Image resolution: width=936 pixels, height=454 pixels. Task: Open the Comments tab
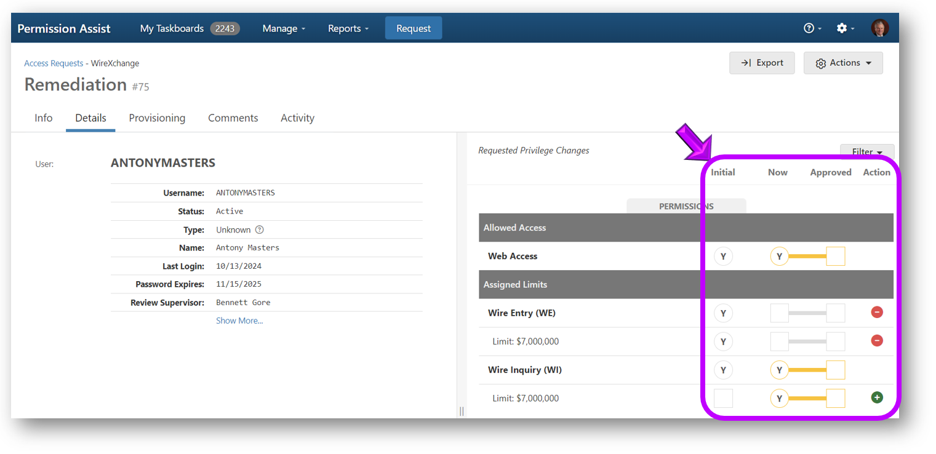(233, 118)
